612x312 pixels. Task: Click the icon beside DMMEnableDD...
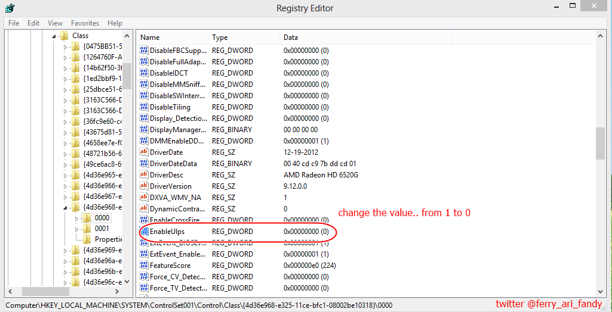click(144, 141)
